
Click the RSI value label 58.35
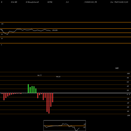[x=55, y=30]
